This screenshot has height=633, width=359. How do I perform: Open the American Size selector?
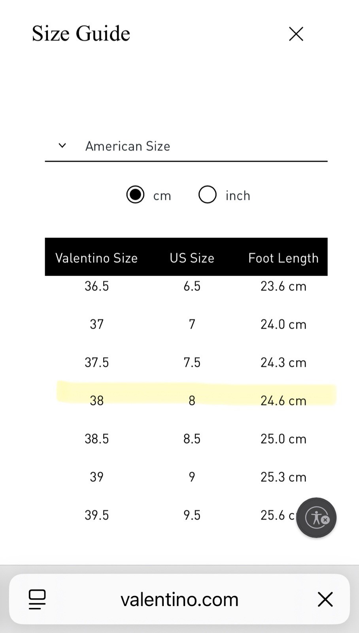coord(128,146)
